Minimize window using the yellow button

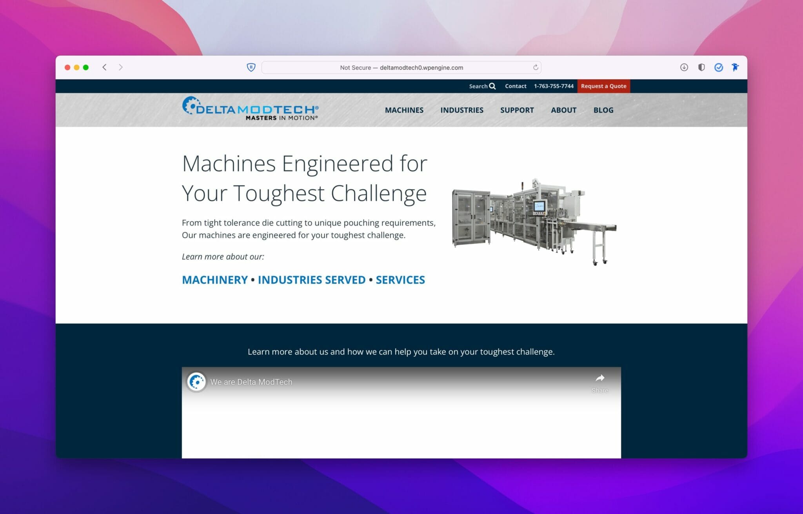coord(76,67)
